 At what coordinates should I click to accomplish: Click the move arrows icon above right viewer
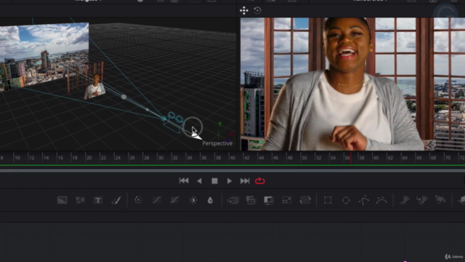(x=244, y=11)
